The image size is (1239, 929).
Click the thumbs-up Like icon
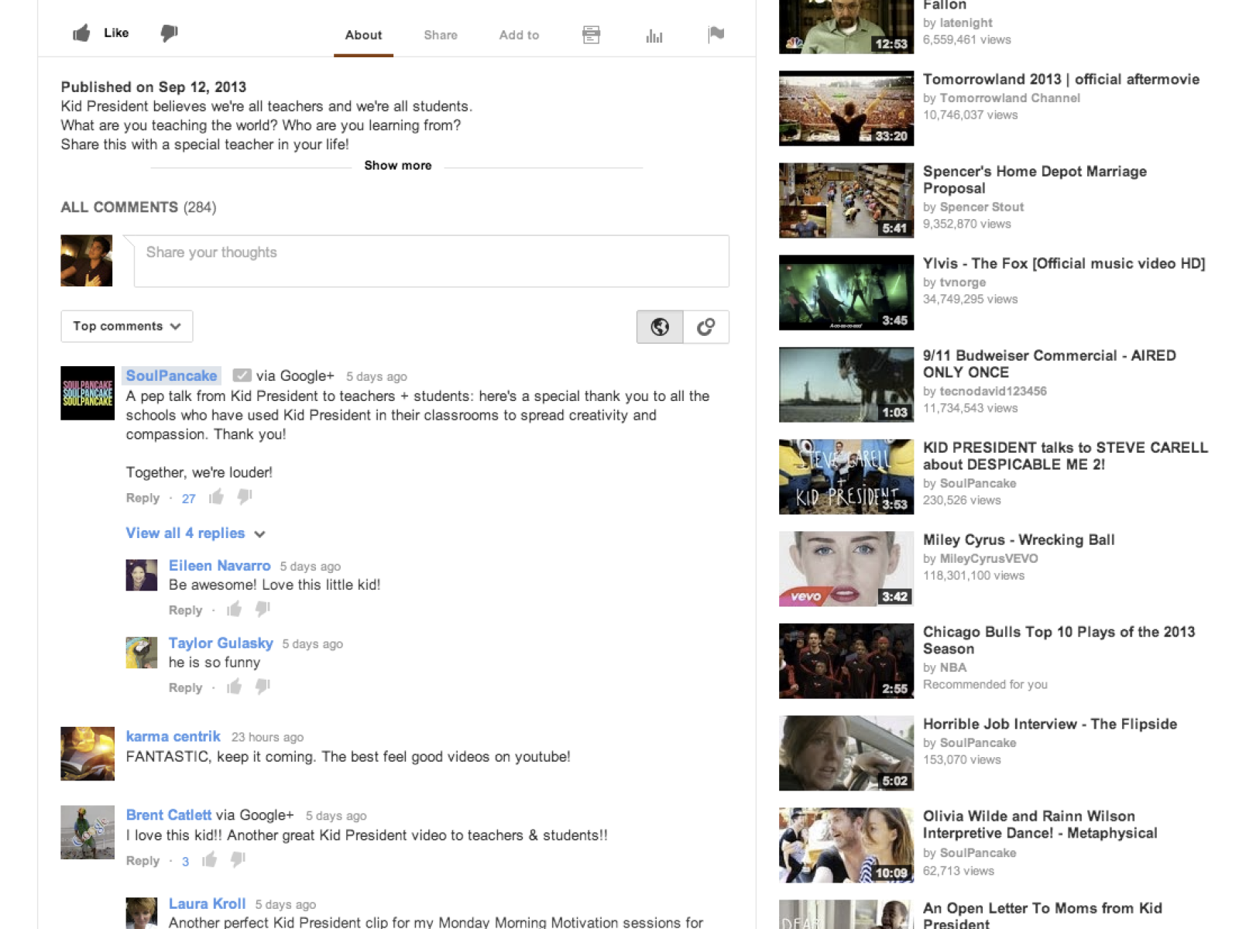coord(81,33)
